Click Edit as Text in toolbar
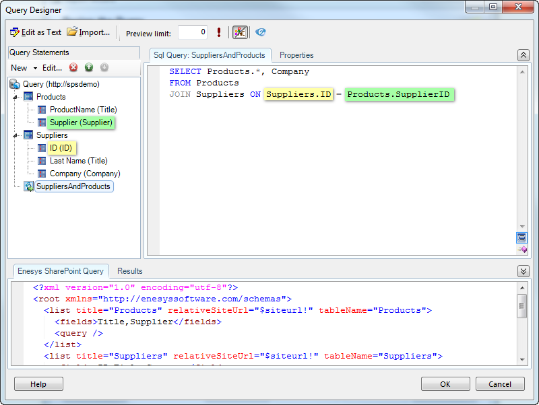 36,32
